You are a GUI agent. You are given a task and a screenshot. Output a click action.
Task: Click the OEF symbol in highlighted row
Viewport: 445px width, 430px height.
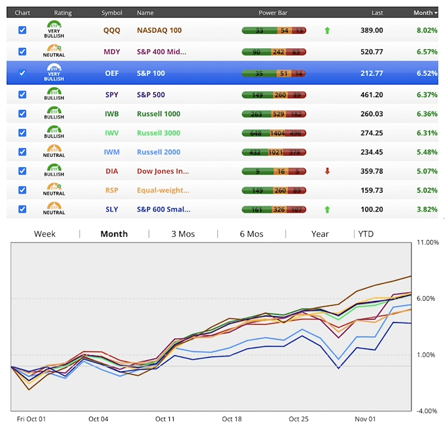(x=112, y=73)
